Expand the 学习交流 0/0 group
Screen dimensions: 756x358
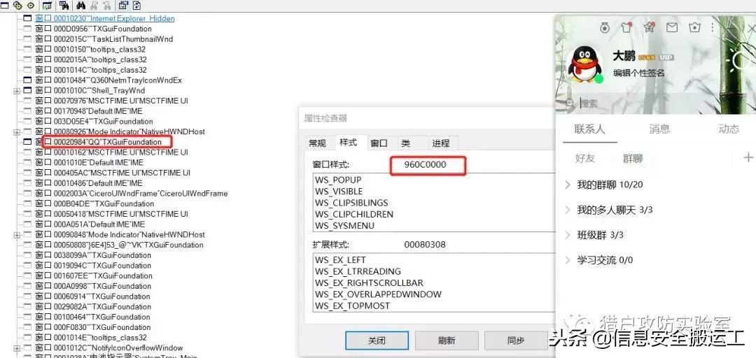[568, 260]
